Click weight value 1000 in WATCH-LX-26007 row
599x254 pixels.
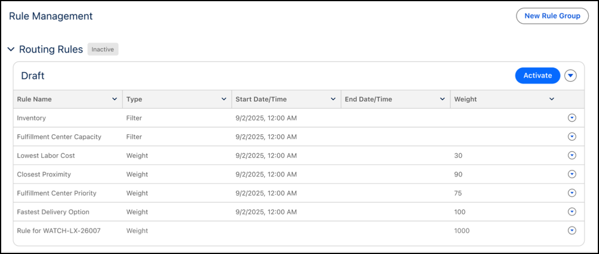(462, 231)
